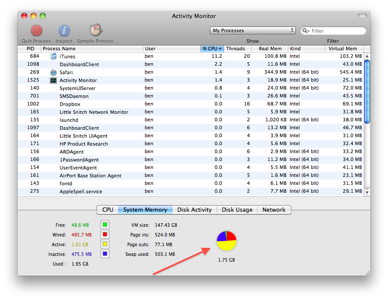
Task: Open the Disk Usage tab
Action: pyautogui.click(x=237, y=210)
